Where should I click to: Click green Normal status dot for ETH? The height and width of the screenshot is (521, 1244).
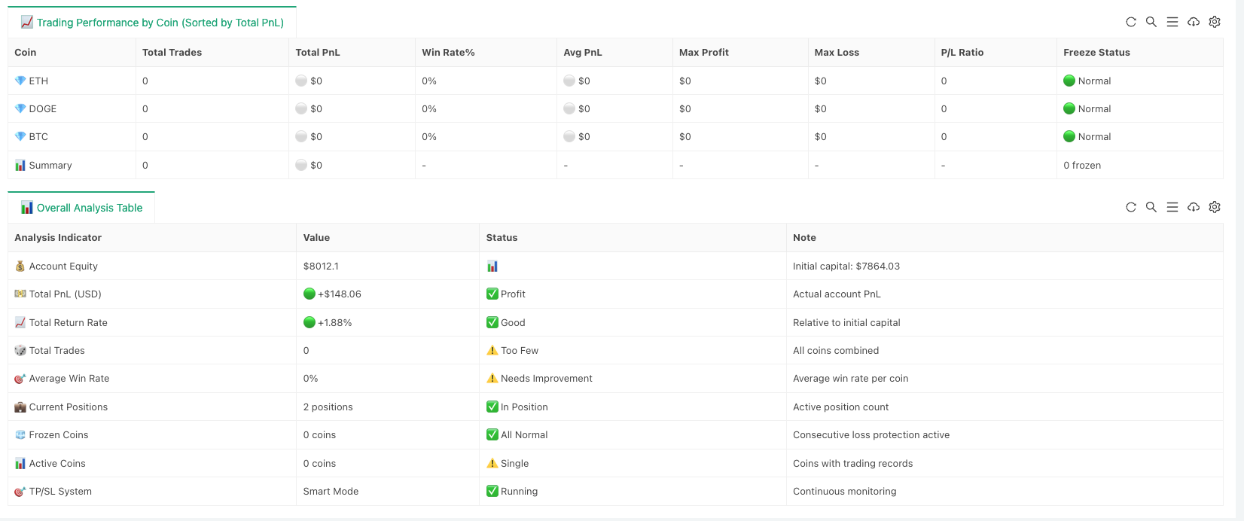[x=1069, y=81]
